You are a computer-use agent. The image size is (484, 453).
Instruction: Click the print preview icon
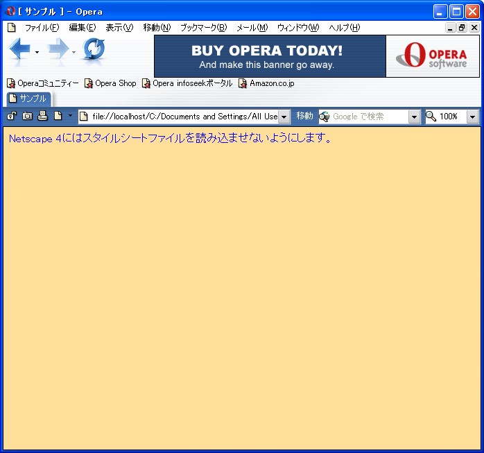[42, 116]
